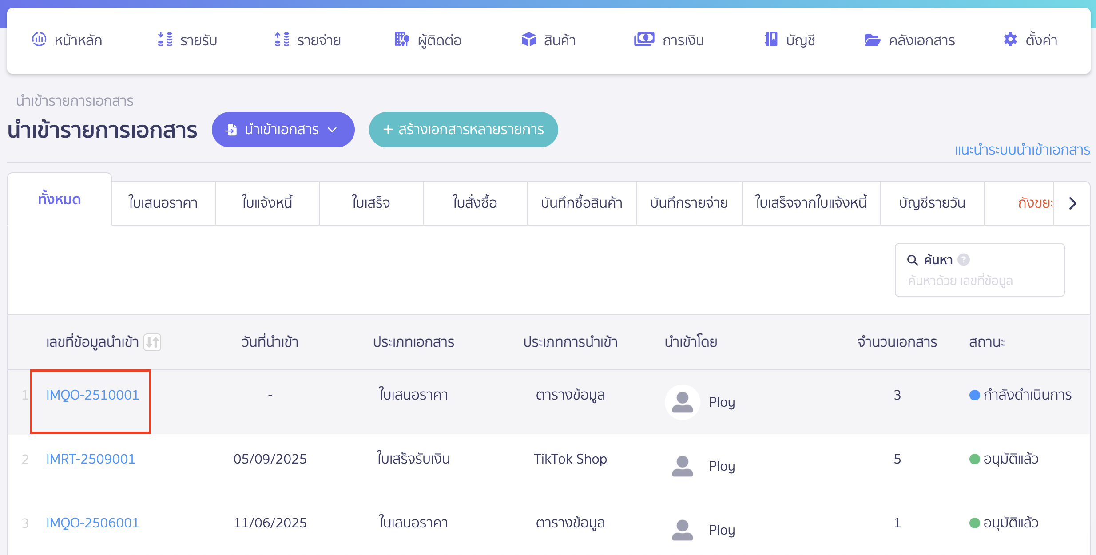Open the สินค้า products box icon
The image size is (1096, 555).
pyautogui.click(x=528, y=40)
